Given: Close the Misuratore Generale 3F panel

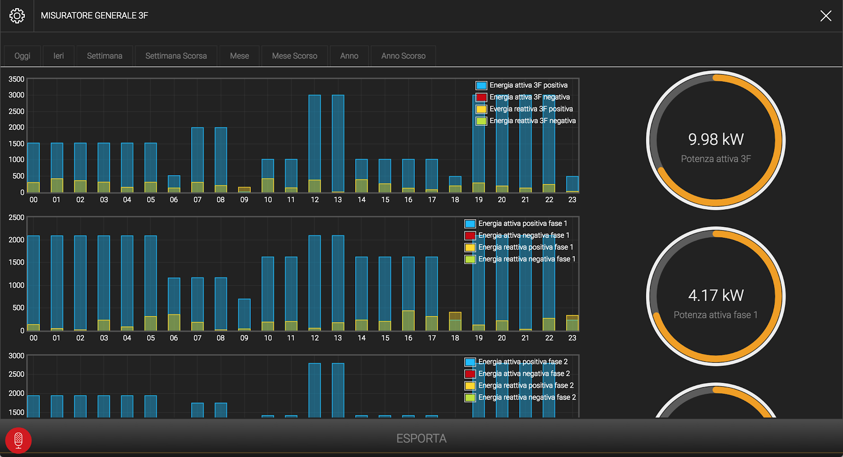Looking at the screenshot, I should point(826,16).
